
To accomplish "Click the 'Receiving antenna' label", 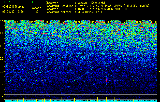I will click(59, 12).
